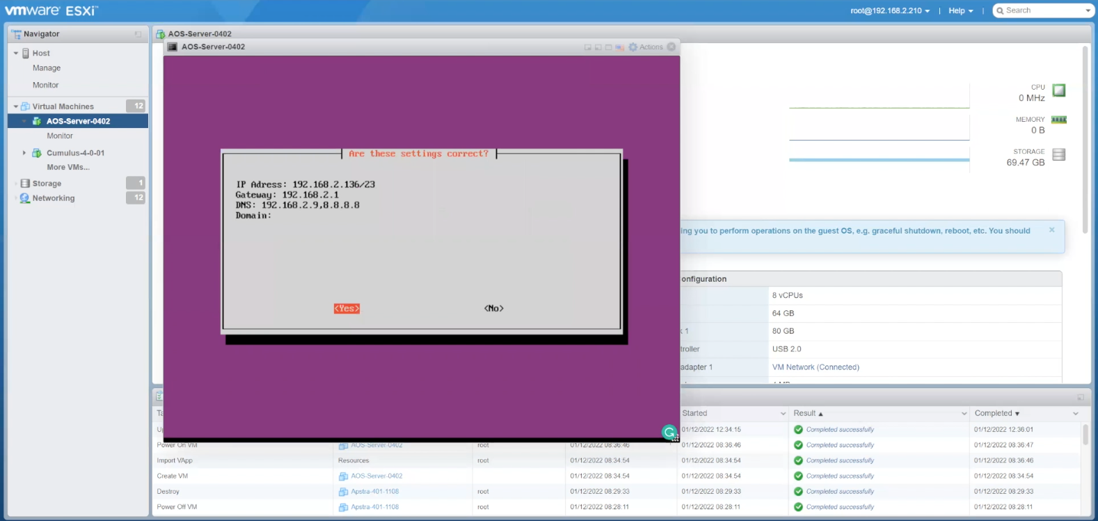The width and height of the screenshot is (1098, 521).
Task: Open Apstra-401-1108 link in Destroy row
Action: pos(375,492)
